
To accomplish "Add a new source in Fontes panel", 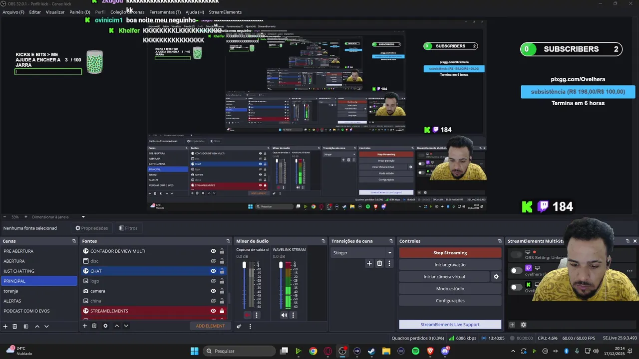I will click(x=85, y=326).
